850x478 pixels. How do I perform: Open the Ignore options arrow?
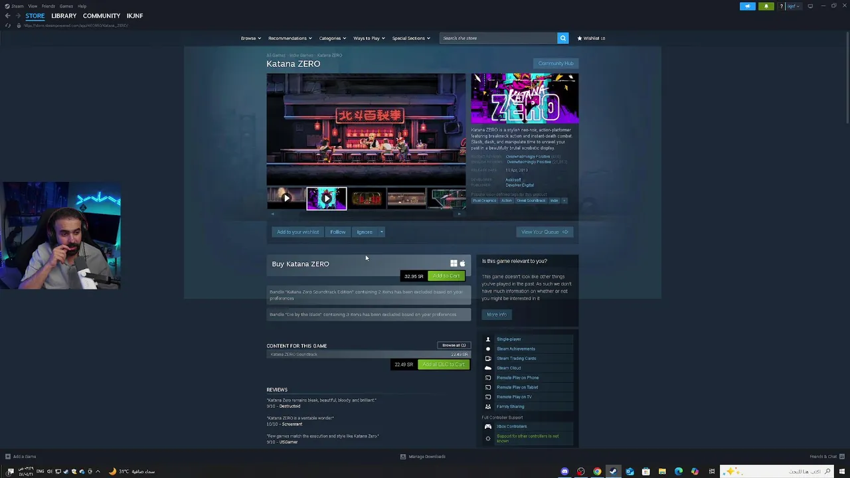[381, 232]
